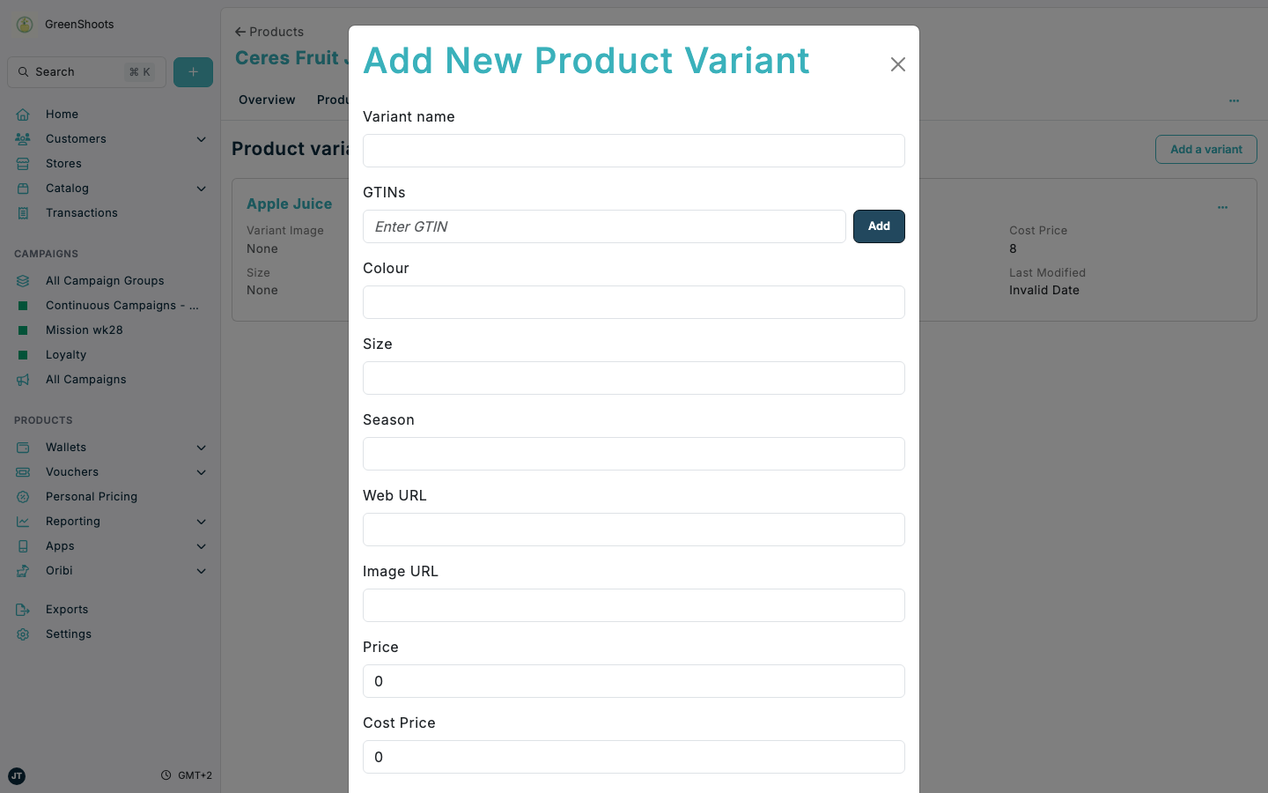Collapse the Wallets sidebar section
This screenshot has height=793, width=1268.
[x=201, y=447]
